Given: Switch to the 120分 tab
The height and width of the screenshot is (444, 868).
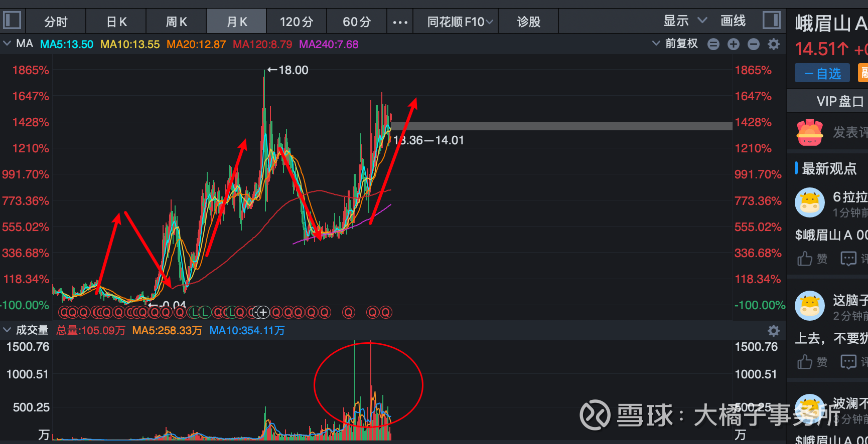Looking at the screenshot, I should 297,22.
